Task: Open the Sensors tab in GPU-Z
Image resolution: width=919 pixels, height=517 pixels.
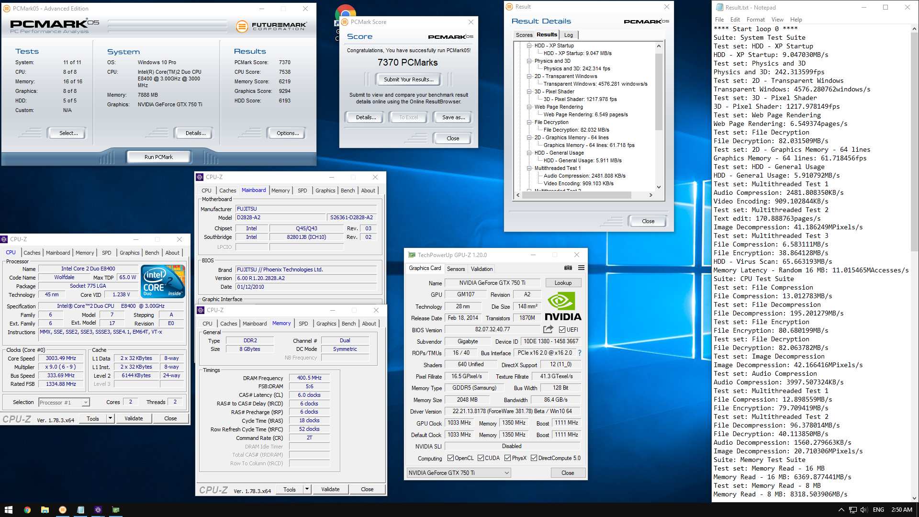Action: [x=456, y=269]
